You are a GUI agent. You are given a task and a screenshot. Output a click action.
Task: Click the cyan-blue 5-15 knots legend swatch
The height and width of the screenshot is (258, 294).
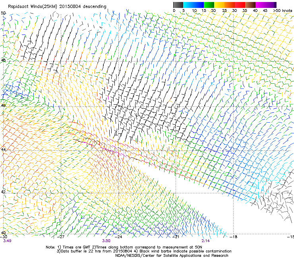tap(193, 5)
